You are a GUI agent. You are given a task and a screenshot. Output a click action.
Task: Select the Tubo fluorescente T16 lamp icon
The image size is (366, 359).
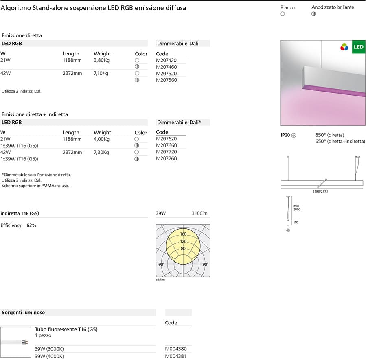coord(16,341)
